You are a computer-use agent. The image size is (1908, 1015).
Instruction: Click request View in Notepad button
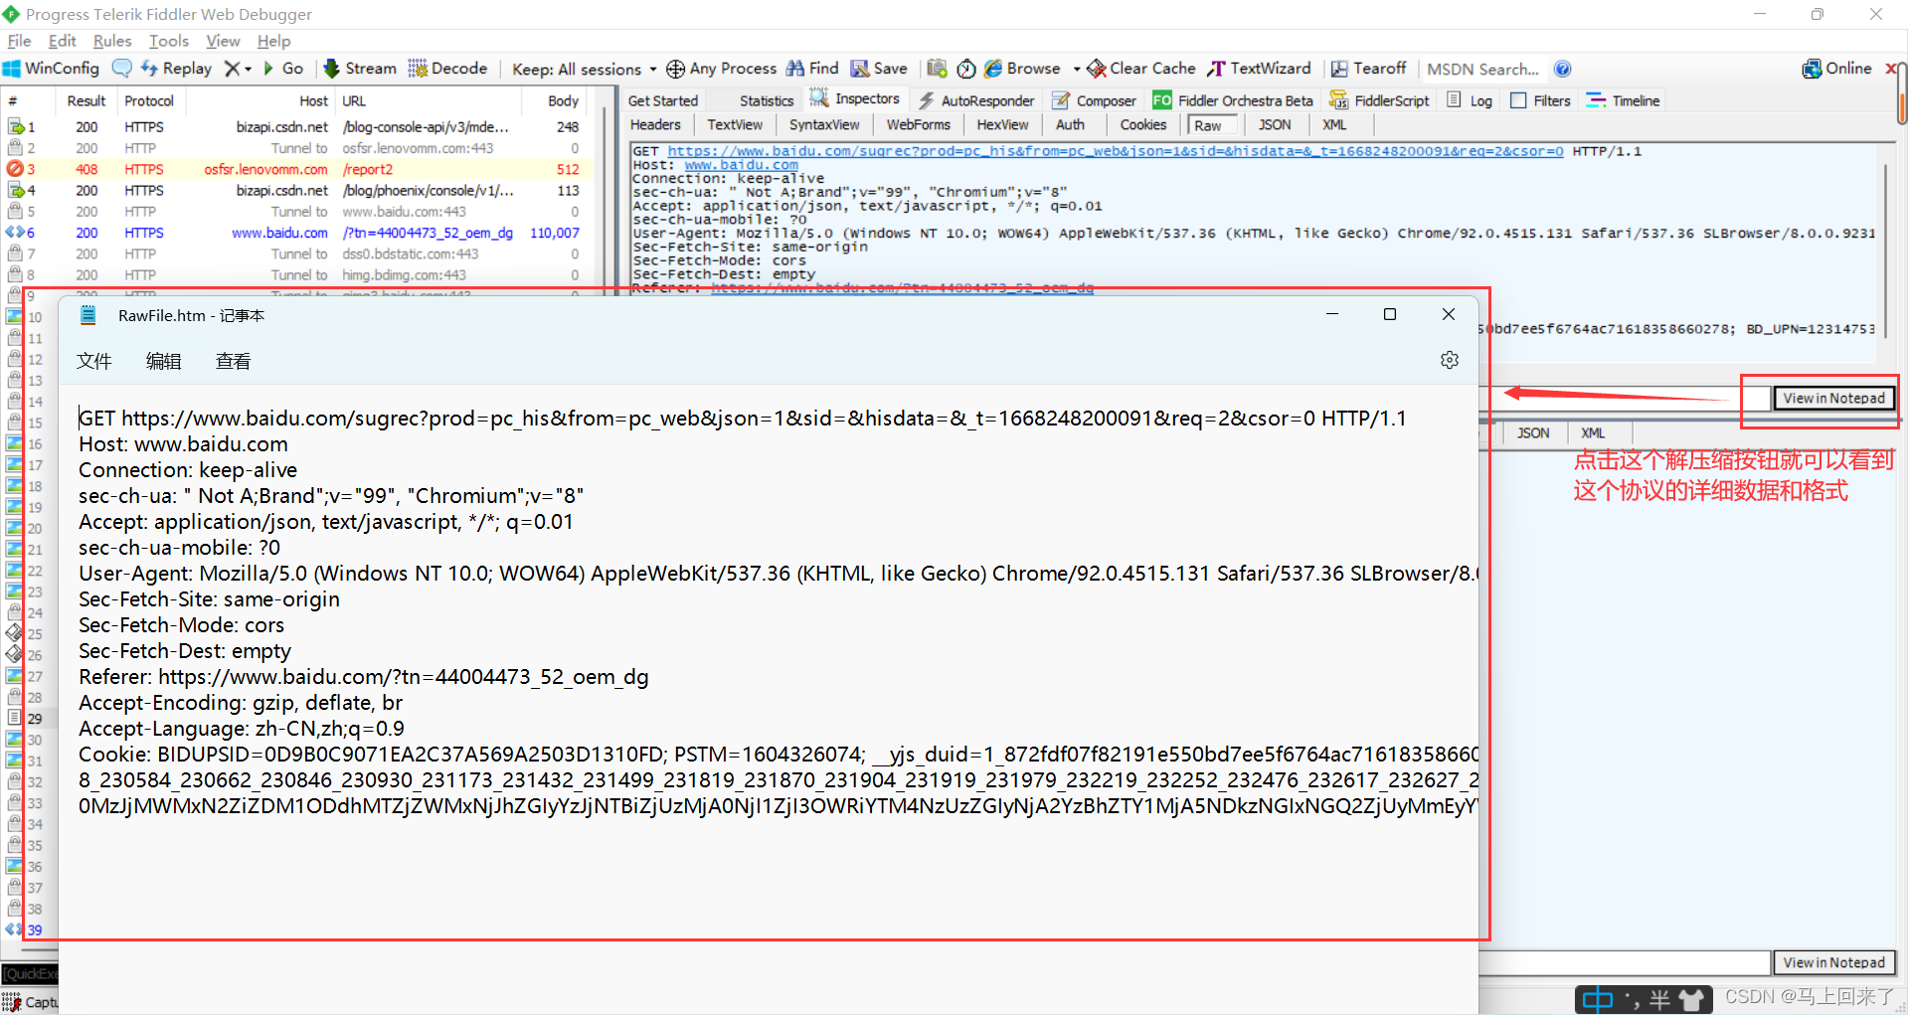coord(1833,399)
